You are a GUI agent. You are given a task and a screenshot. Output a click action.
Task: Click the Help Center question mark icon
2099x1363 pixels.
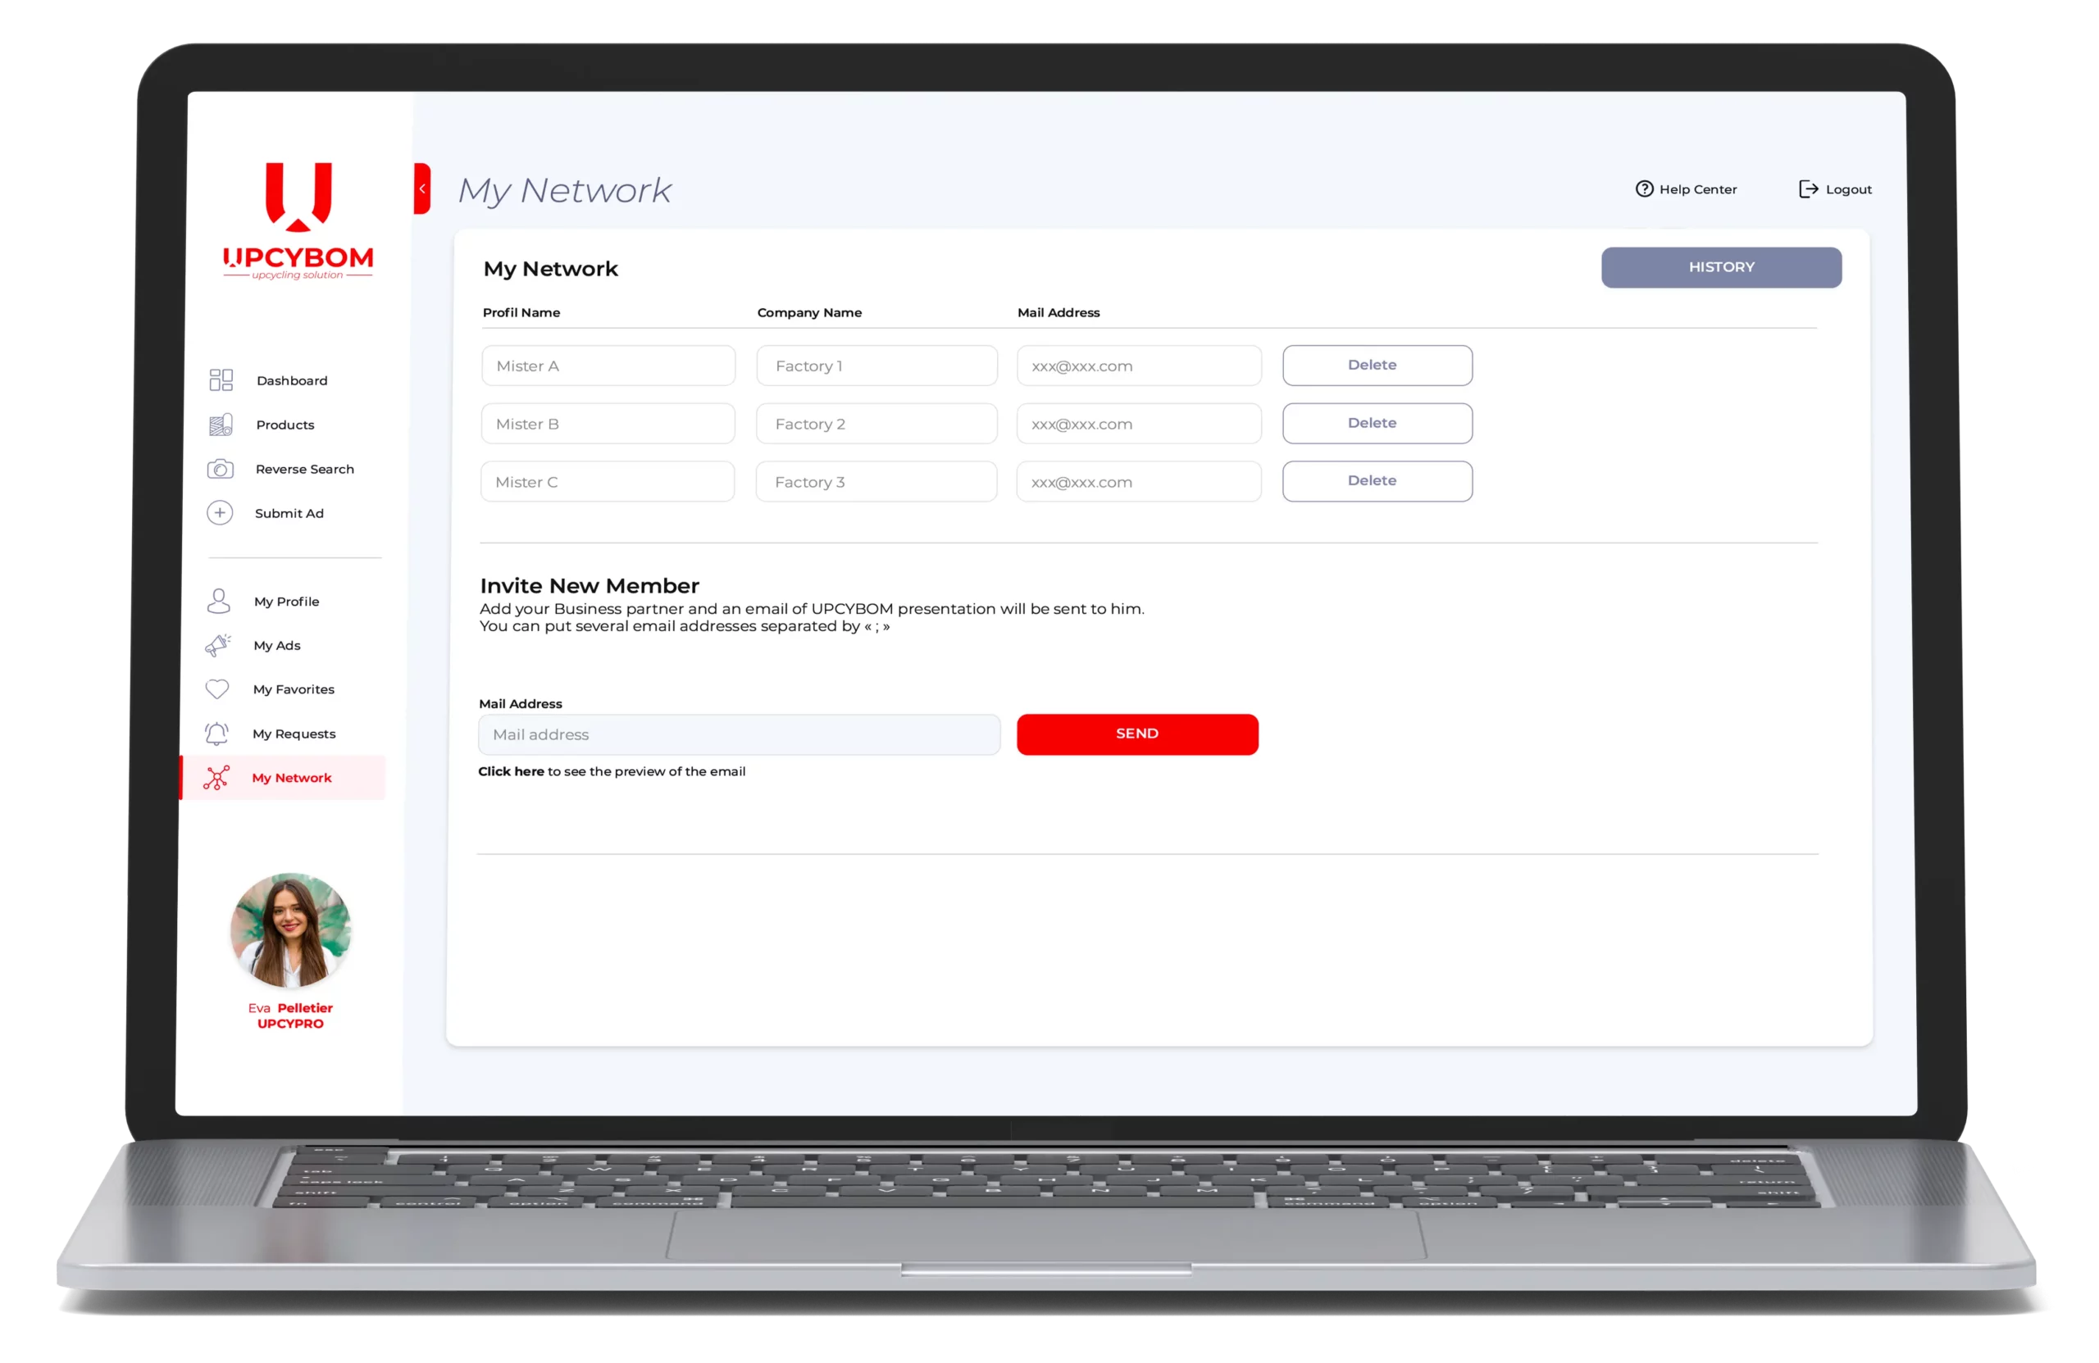click(1644, 189)
